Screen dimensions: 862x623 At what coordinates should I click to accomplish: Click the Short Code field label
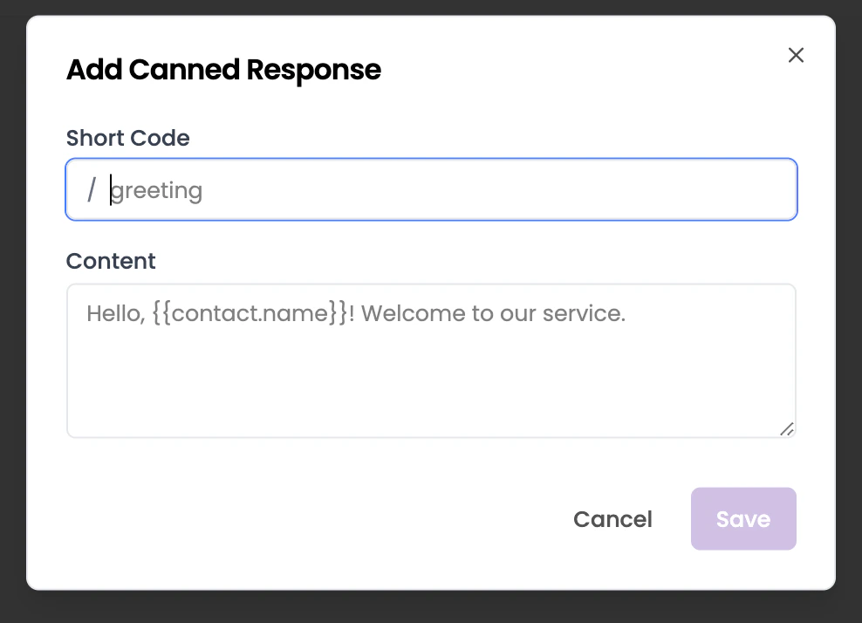pyautogui.click(x=127, y=138)
